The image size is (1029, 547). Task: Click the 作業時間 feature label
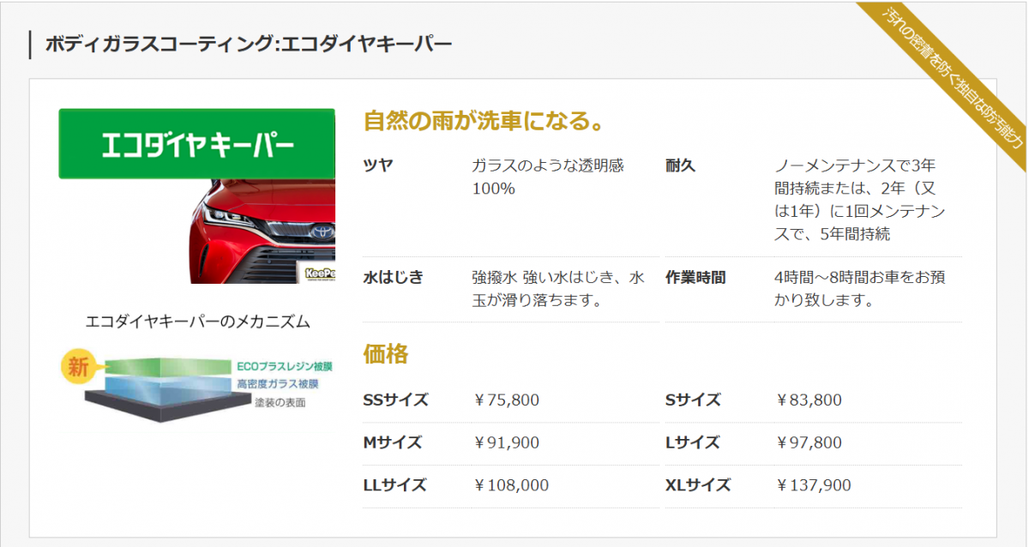695,278
